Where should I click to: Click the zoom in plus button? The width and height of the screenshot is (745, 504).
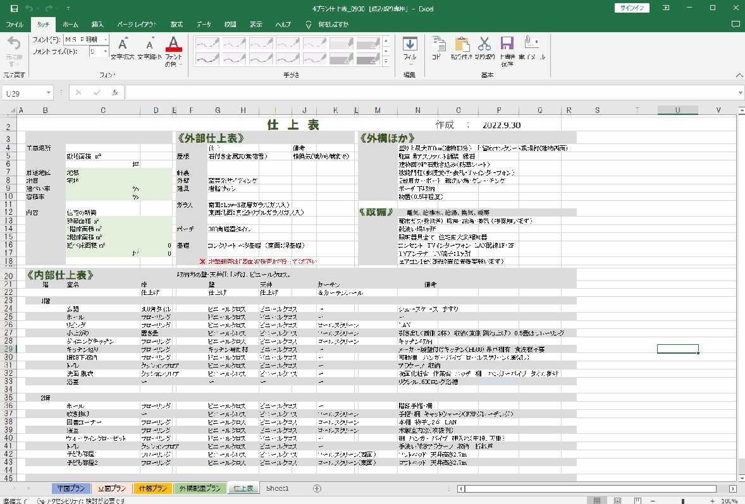(712, 501)
